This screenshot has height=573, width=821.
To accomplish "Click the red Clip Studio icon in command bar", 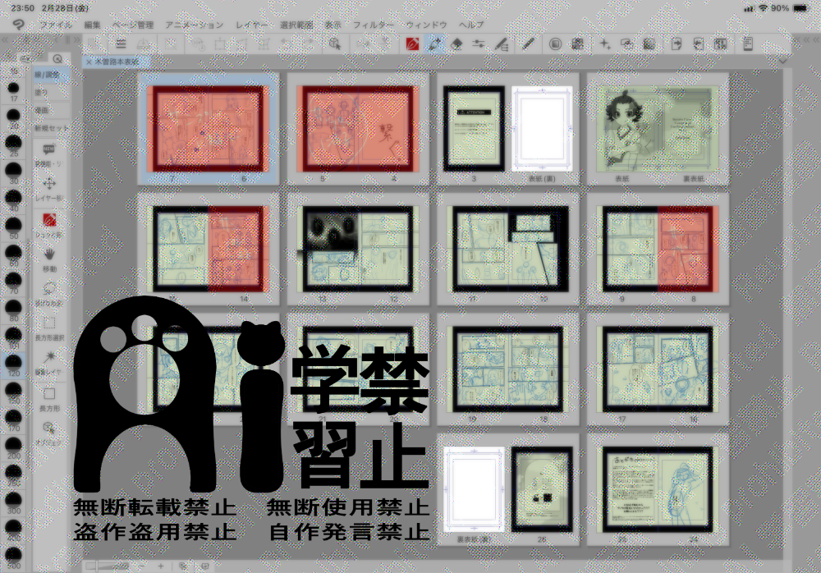I will 413,44.
